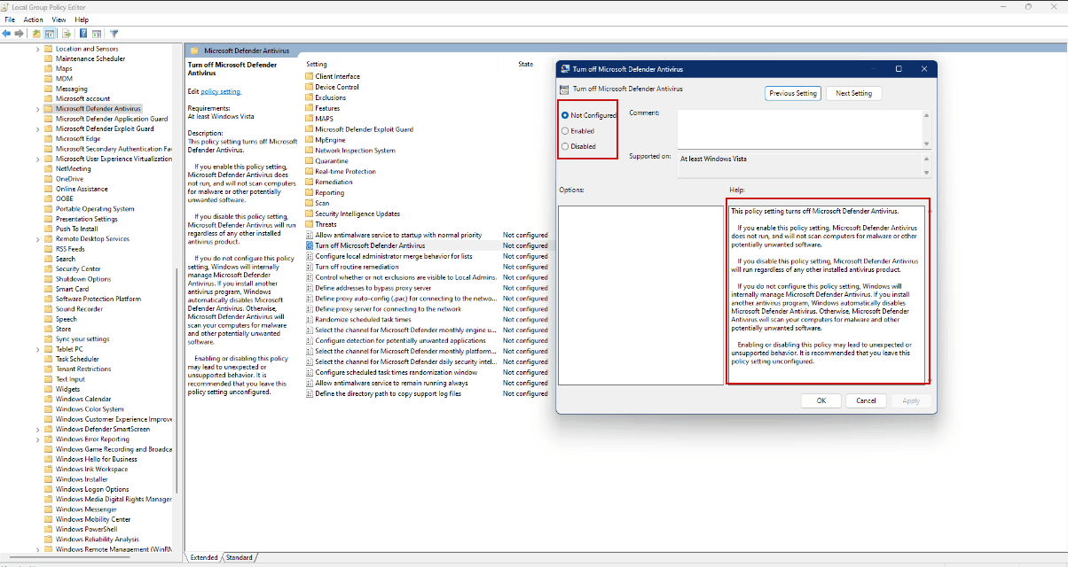Select the Enabled radio button
1068x567 pixels.
coord(565,131)
